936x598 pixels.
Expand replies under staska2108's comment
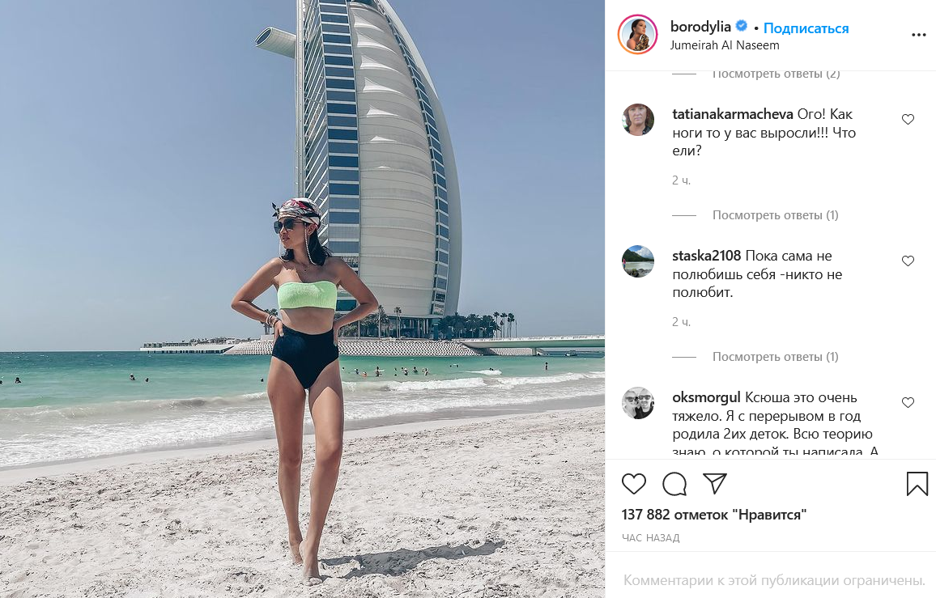click(775, 356)
